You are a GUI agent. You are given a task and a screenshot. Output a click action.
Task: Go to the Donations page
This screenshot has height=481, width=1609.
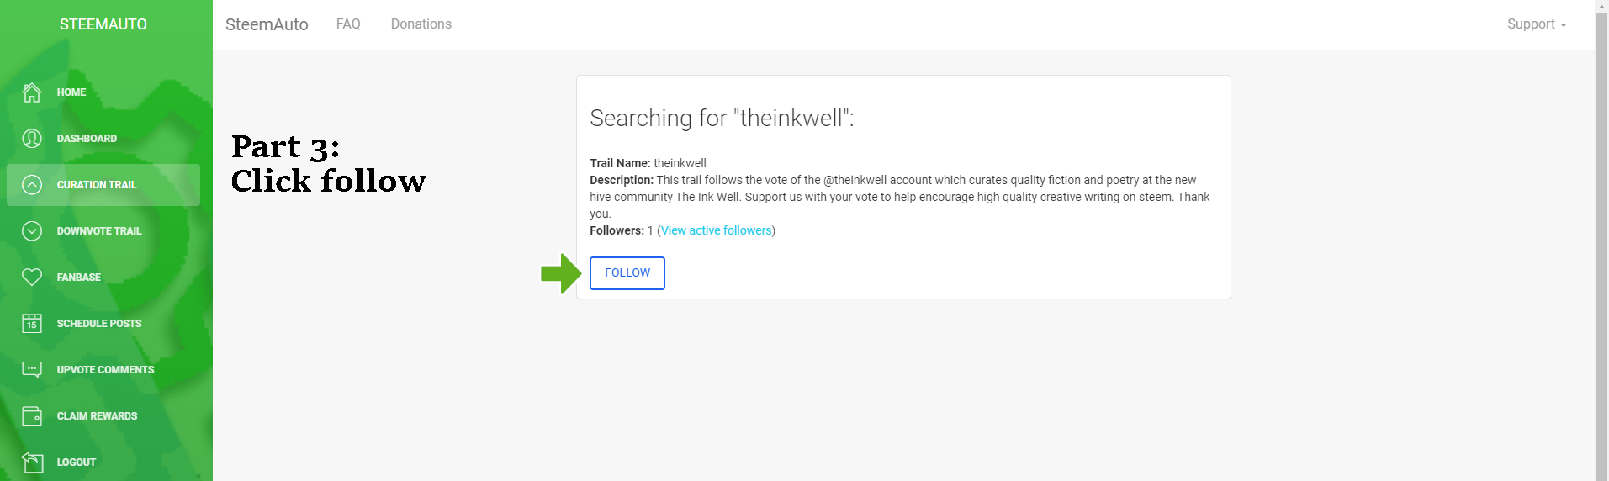pos(421,24)
